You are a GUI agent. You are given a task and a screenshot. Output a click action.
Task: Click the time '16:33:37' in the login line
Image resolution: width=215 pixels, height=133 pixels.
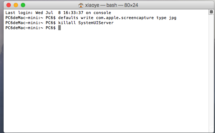tap(73, 13)
